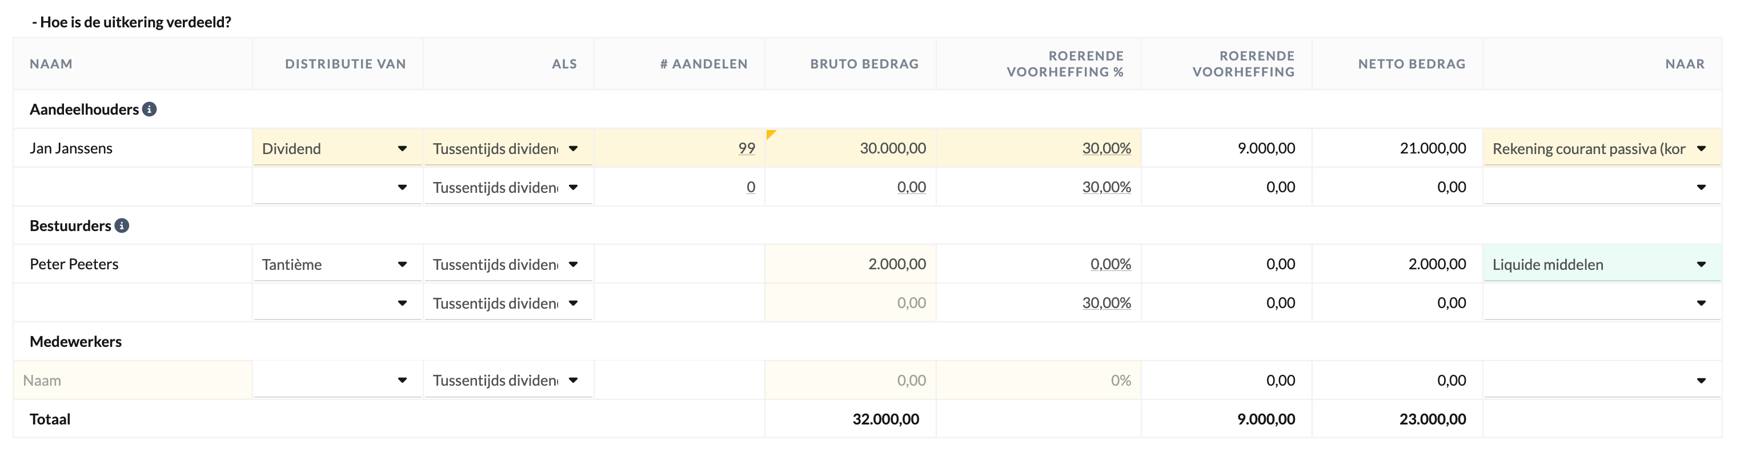Click the Bruto Bedrag column header
The width and height of the screenshot is (1740, 453).
tap(864, 64)
